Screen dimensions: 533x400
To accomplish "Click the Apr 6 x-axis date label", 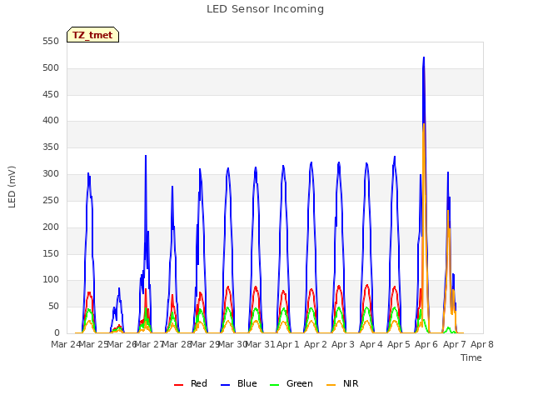I will [x=426, y=344].
